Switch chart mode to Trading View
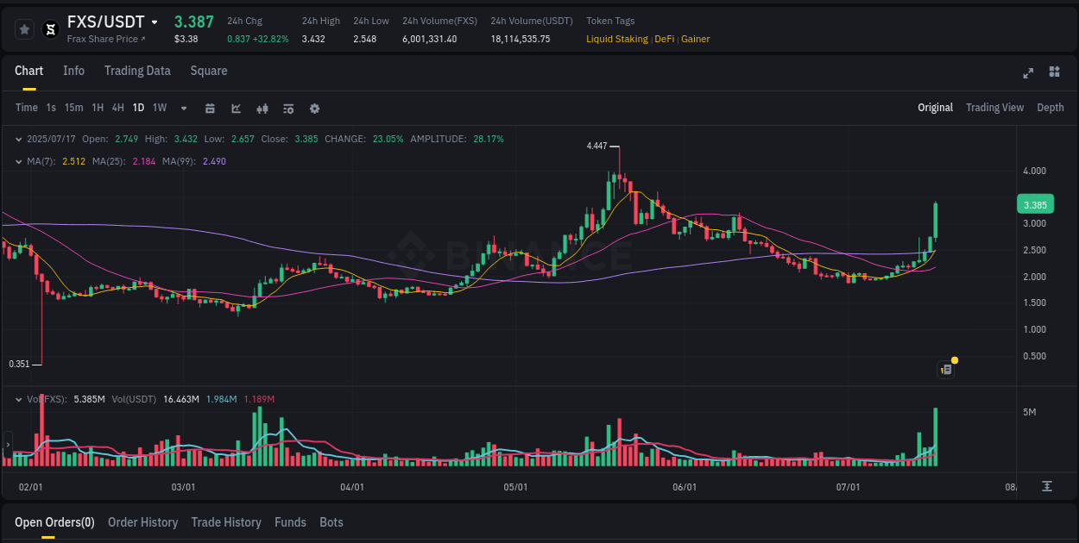1079x543 pixels. click(x=994, y=107)
